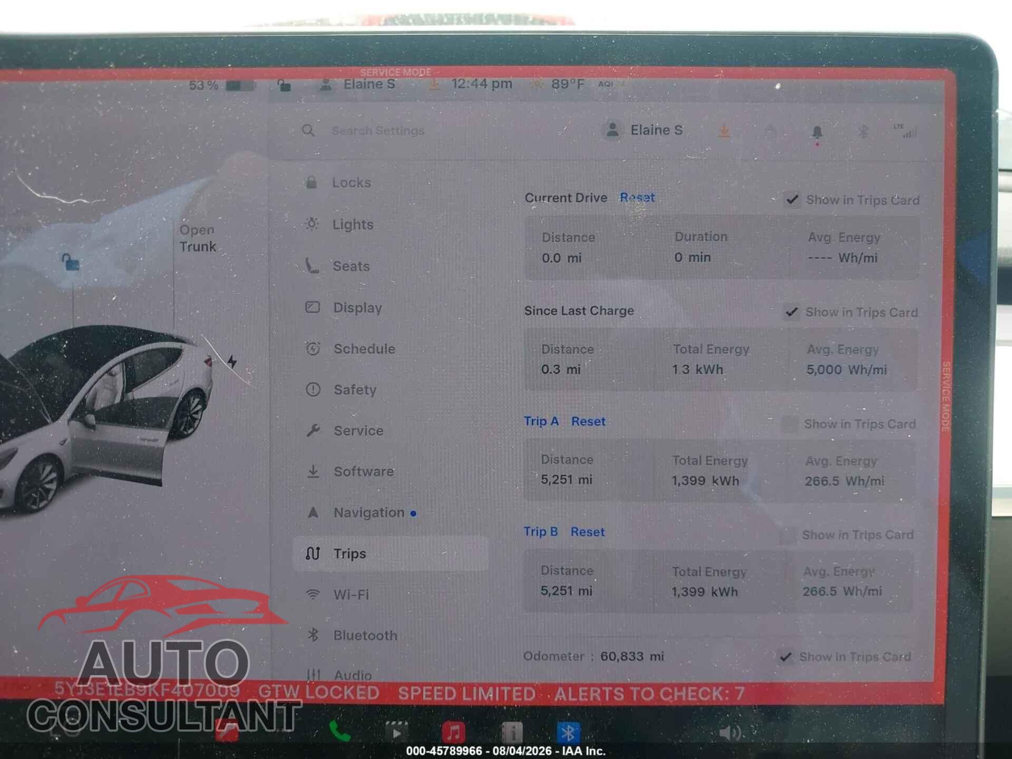
Task: Tap the volume speaker icon
Action: [x=731, y=732]
